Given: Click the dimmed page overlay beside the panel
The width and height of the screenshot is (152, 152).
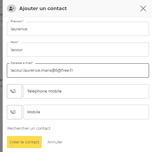Looking at the screenshot, I should tap(1, 76).
